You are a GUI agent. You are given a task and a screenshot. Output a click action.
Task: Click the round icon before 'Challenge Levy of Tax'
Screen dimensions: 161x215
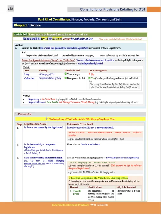46,119
